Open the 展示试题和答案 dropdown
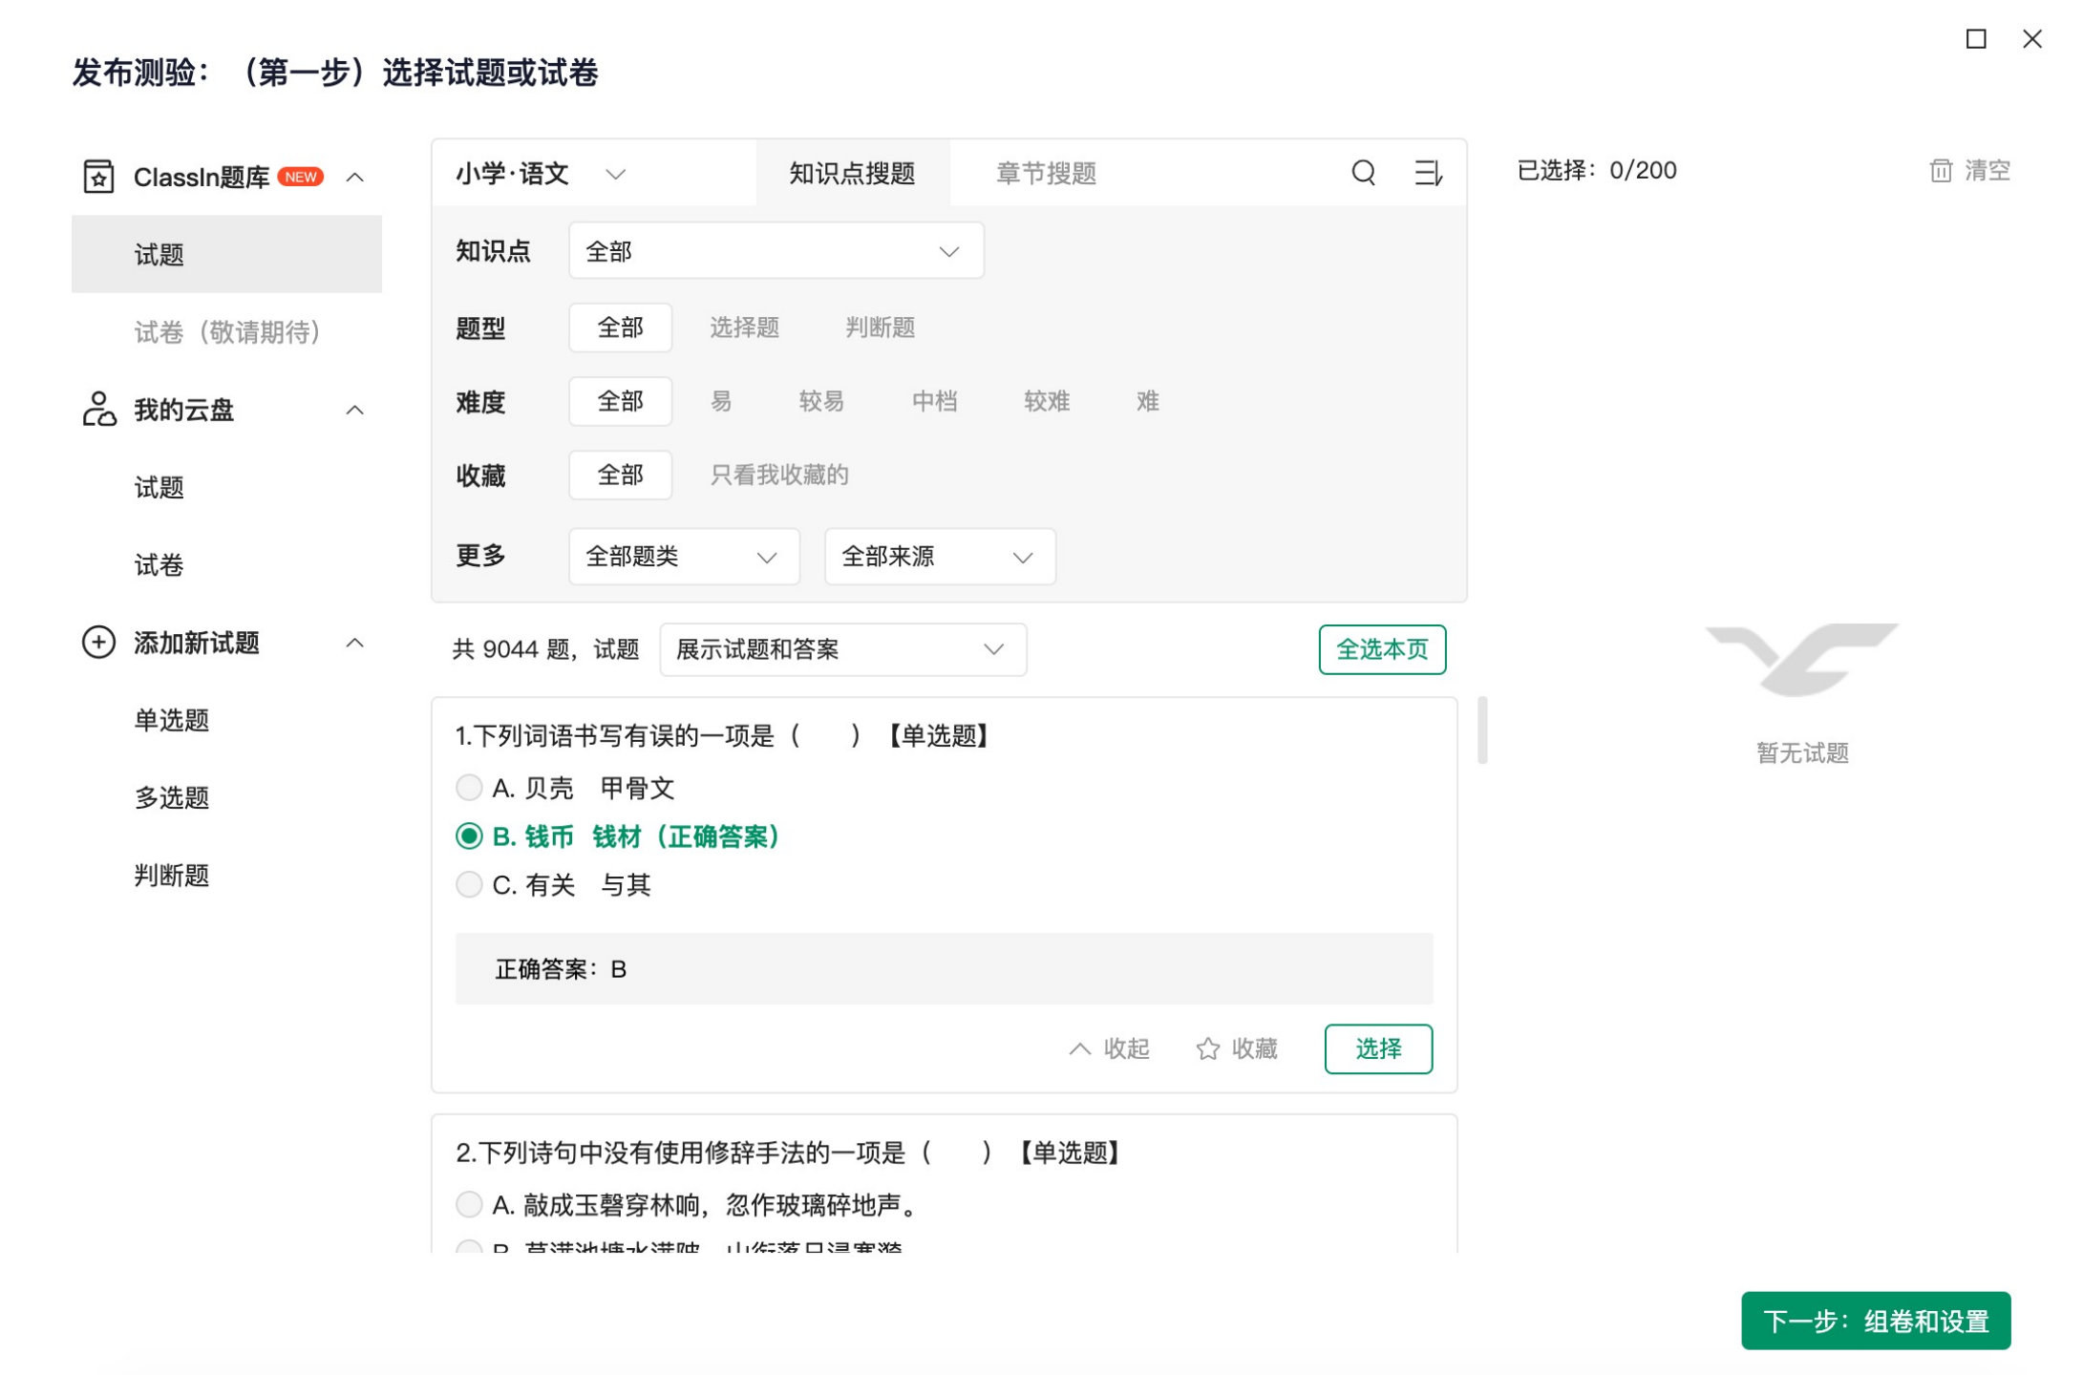The width and height of the screenshot is (2083, 1375). (x=842, y=649)
